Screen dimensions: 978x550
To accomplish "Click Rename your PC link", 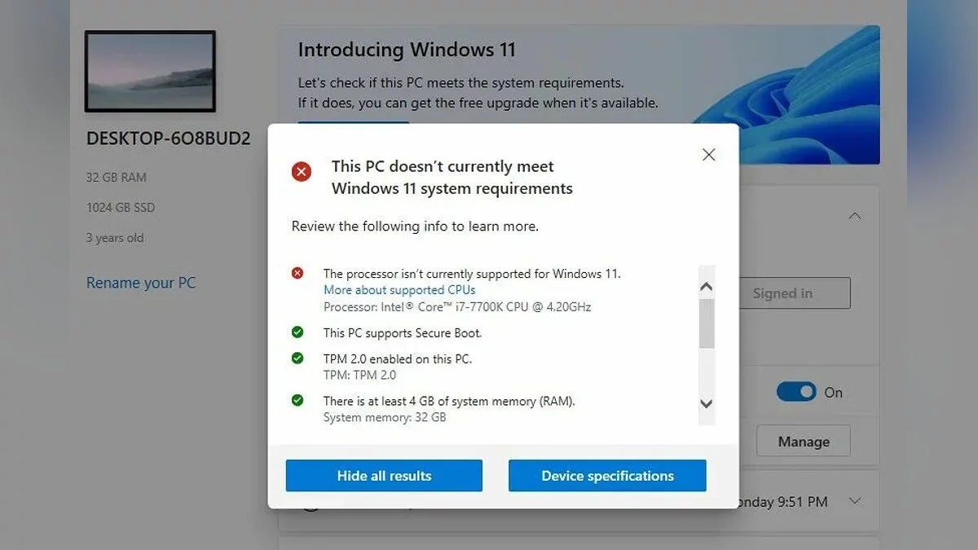I will click(141, 283).
